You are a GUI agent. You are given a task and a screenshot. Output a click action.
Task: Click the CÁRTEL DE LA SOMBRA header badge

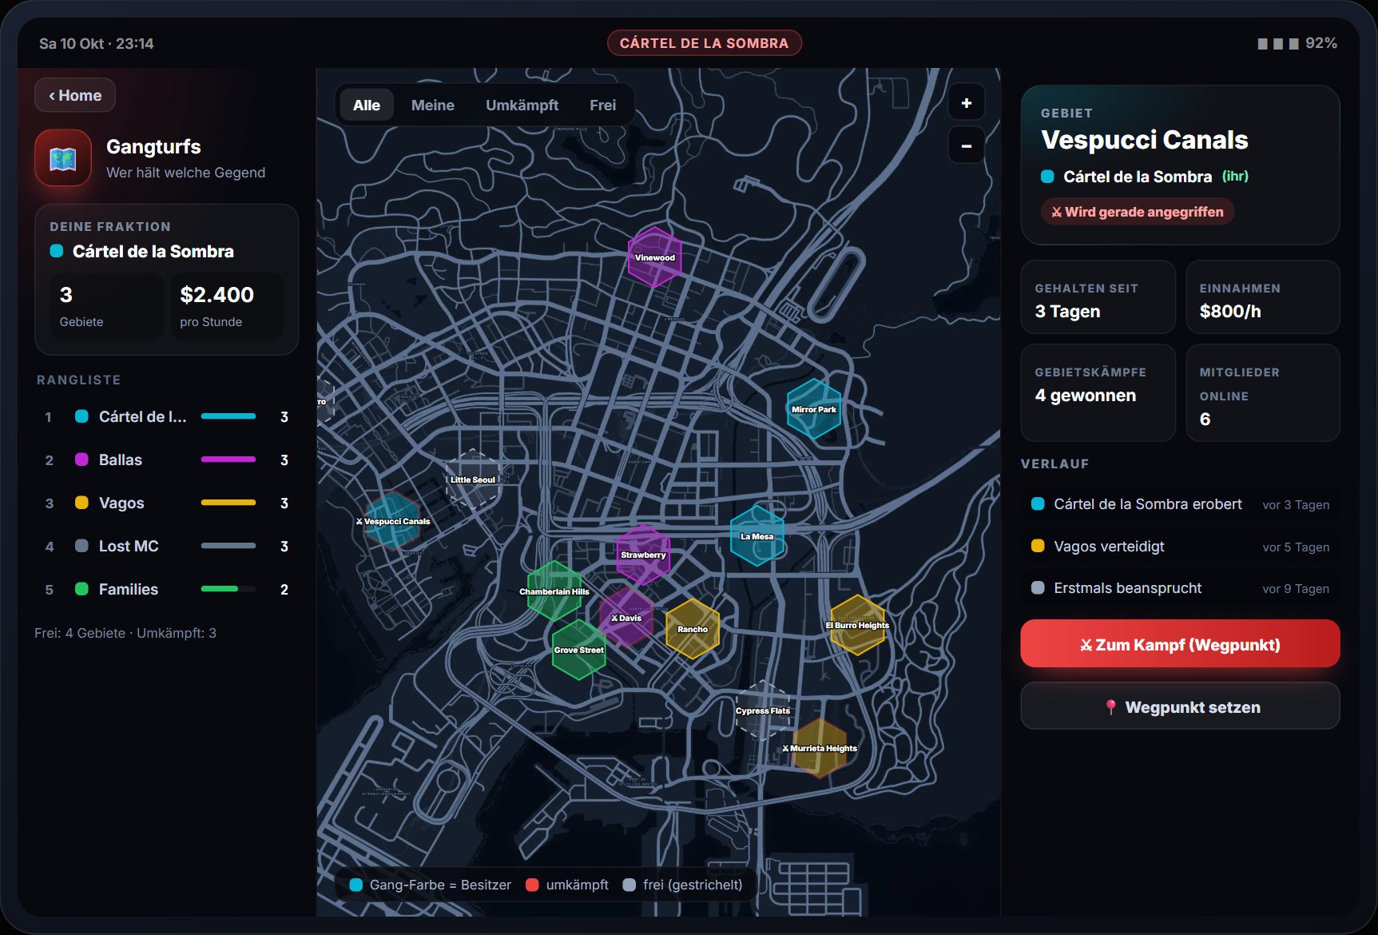705,43
